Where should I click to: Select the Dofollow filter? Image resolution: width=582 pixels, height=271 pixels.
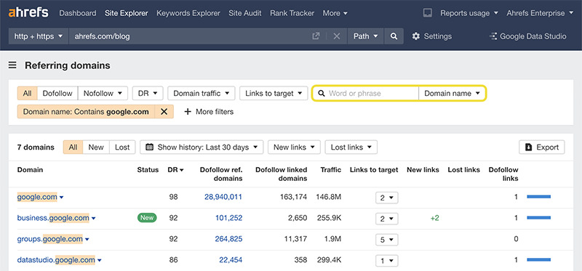(57, 93)
